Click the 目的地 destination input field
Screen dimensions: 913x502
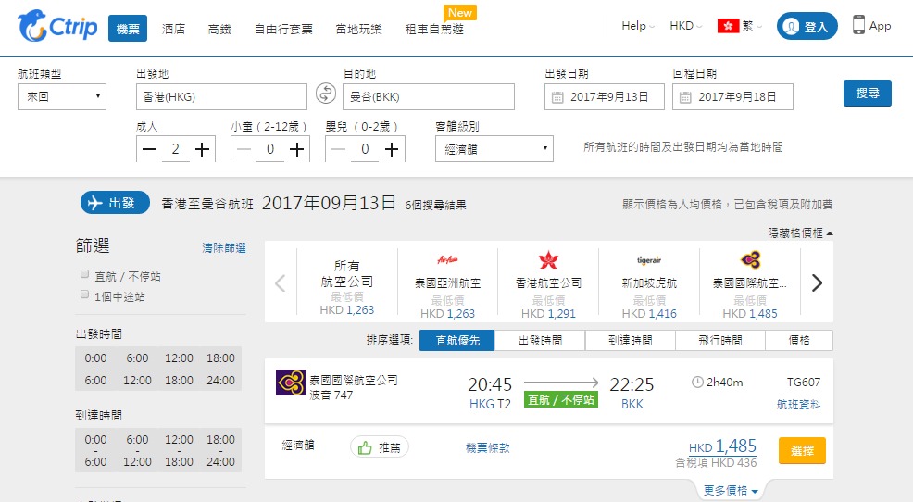coord(428,97)
